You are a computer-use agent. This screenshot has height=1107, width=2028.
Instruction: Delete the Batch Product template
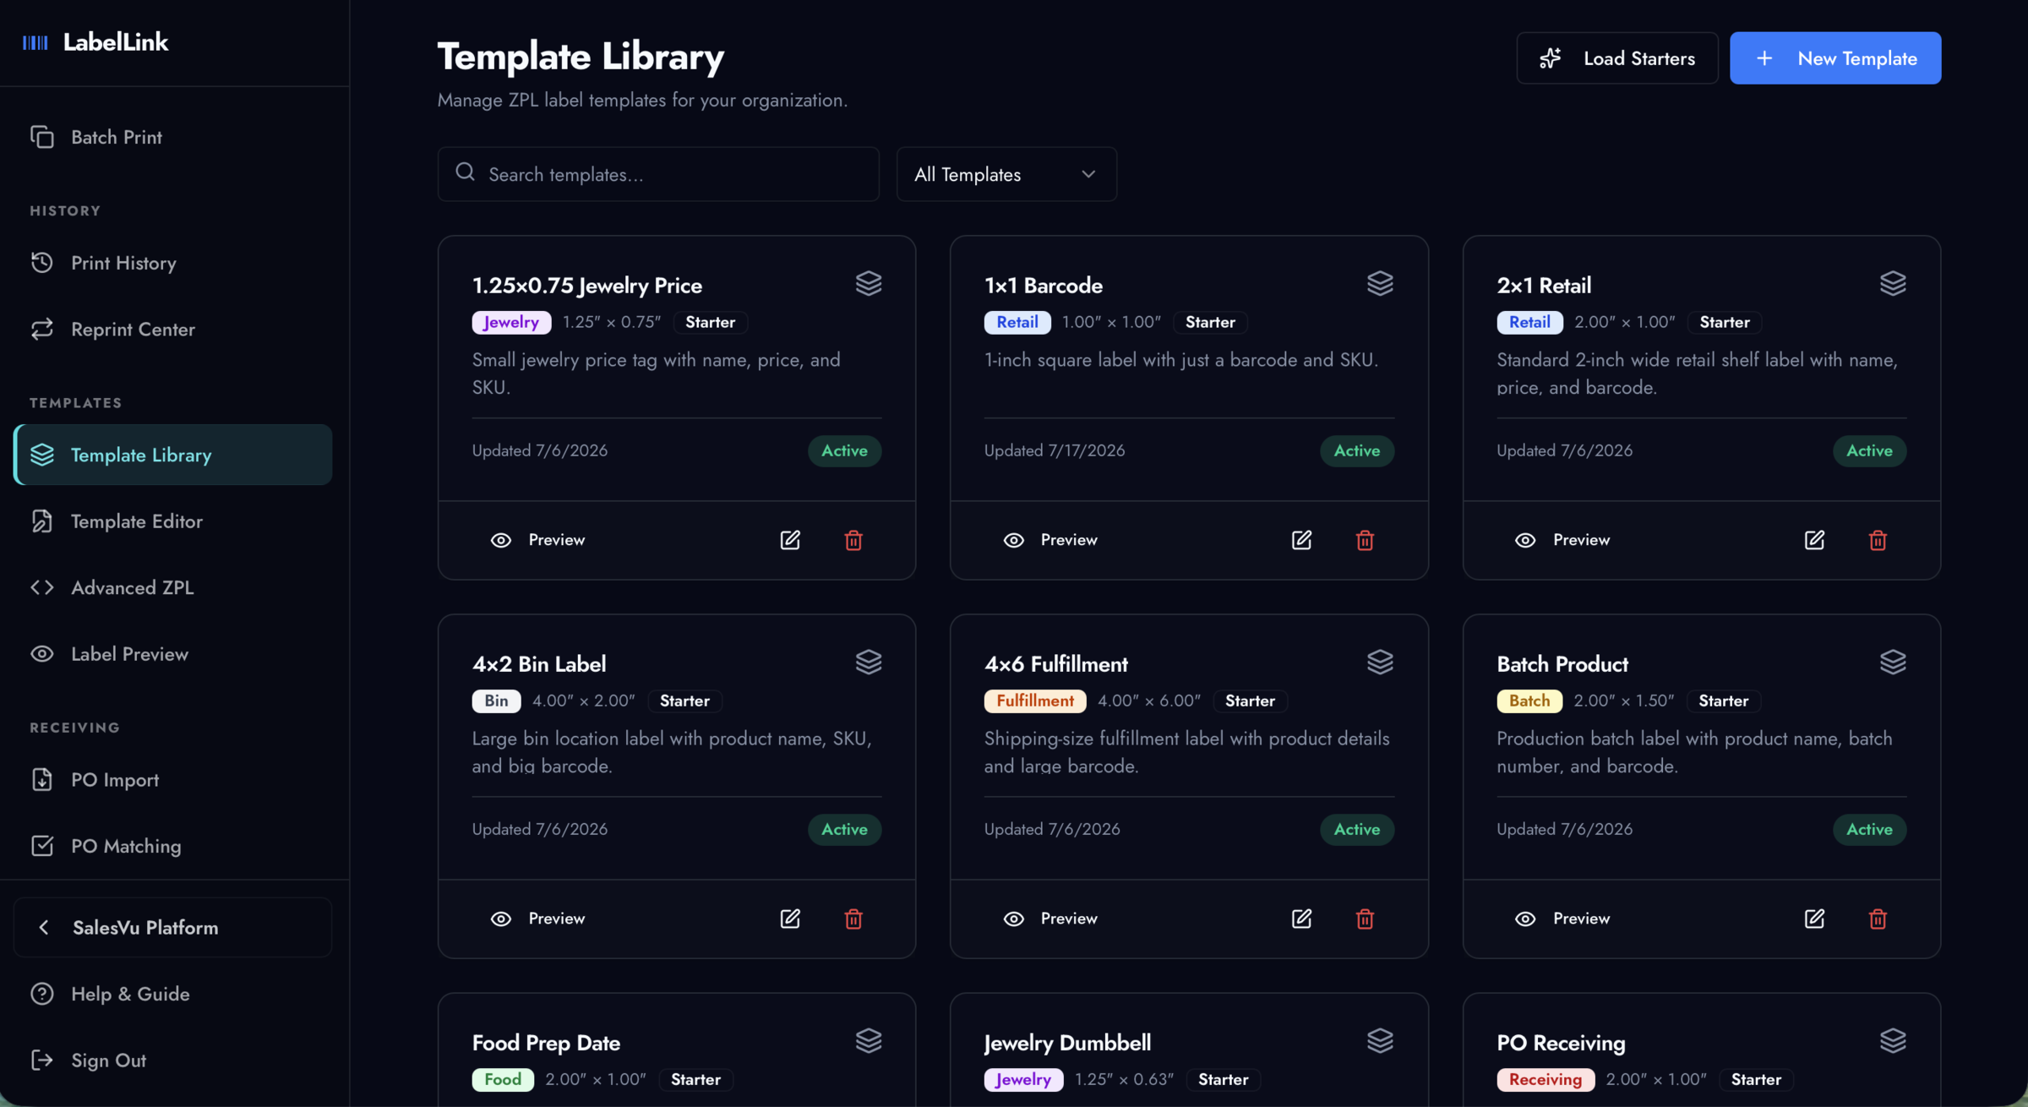[1878, 919]
